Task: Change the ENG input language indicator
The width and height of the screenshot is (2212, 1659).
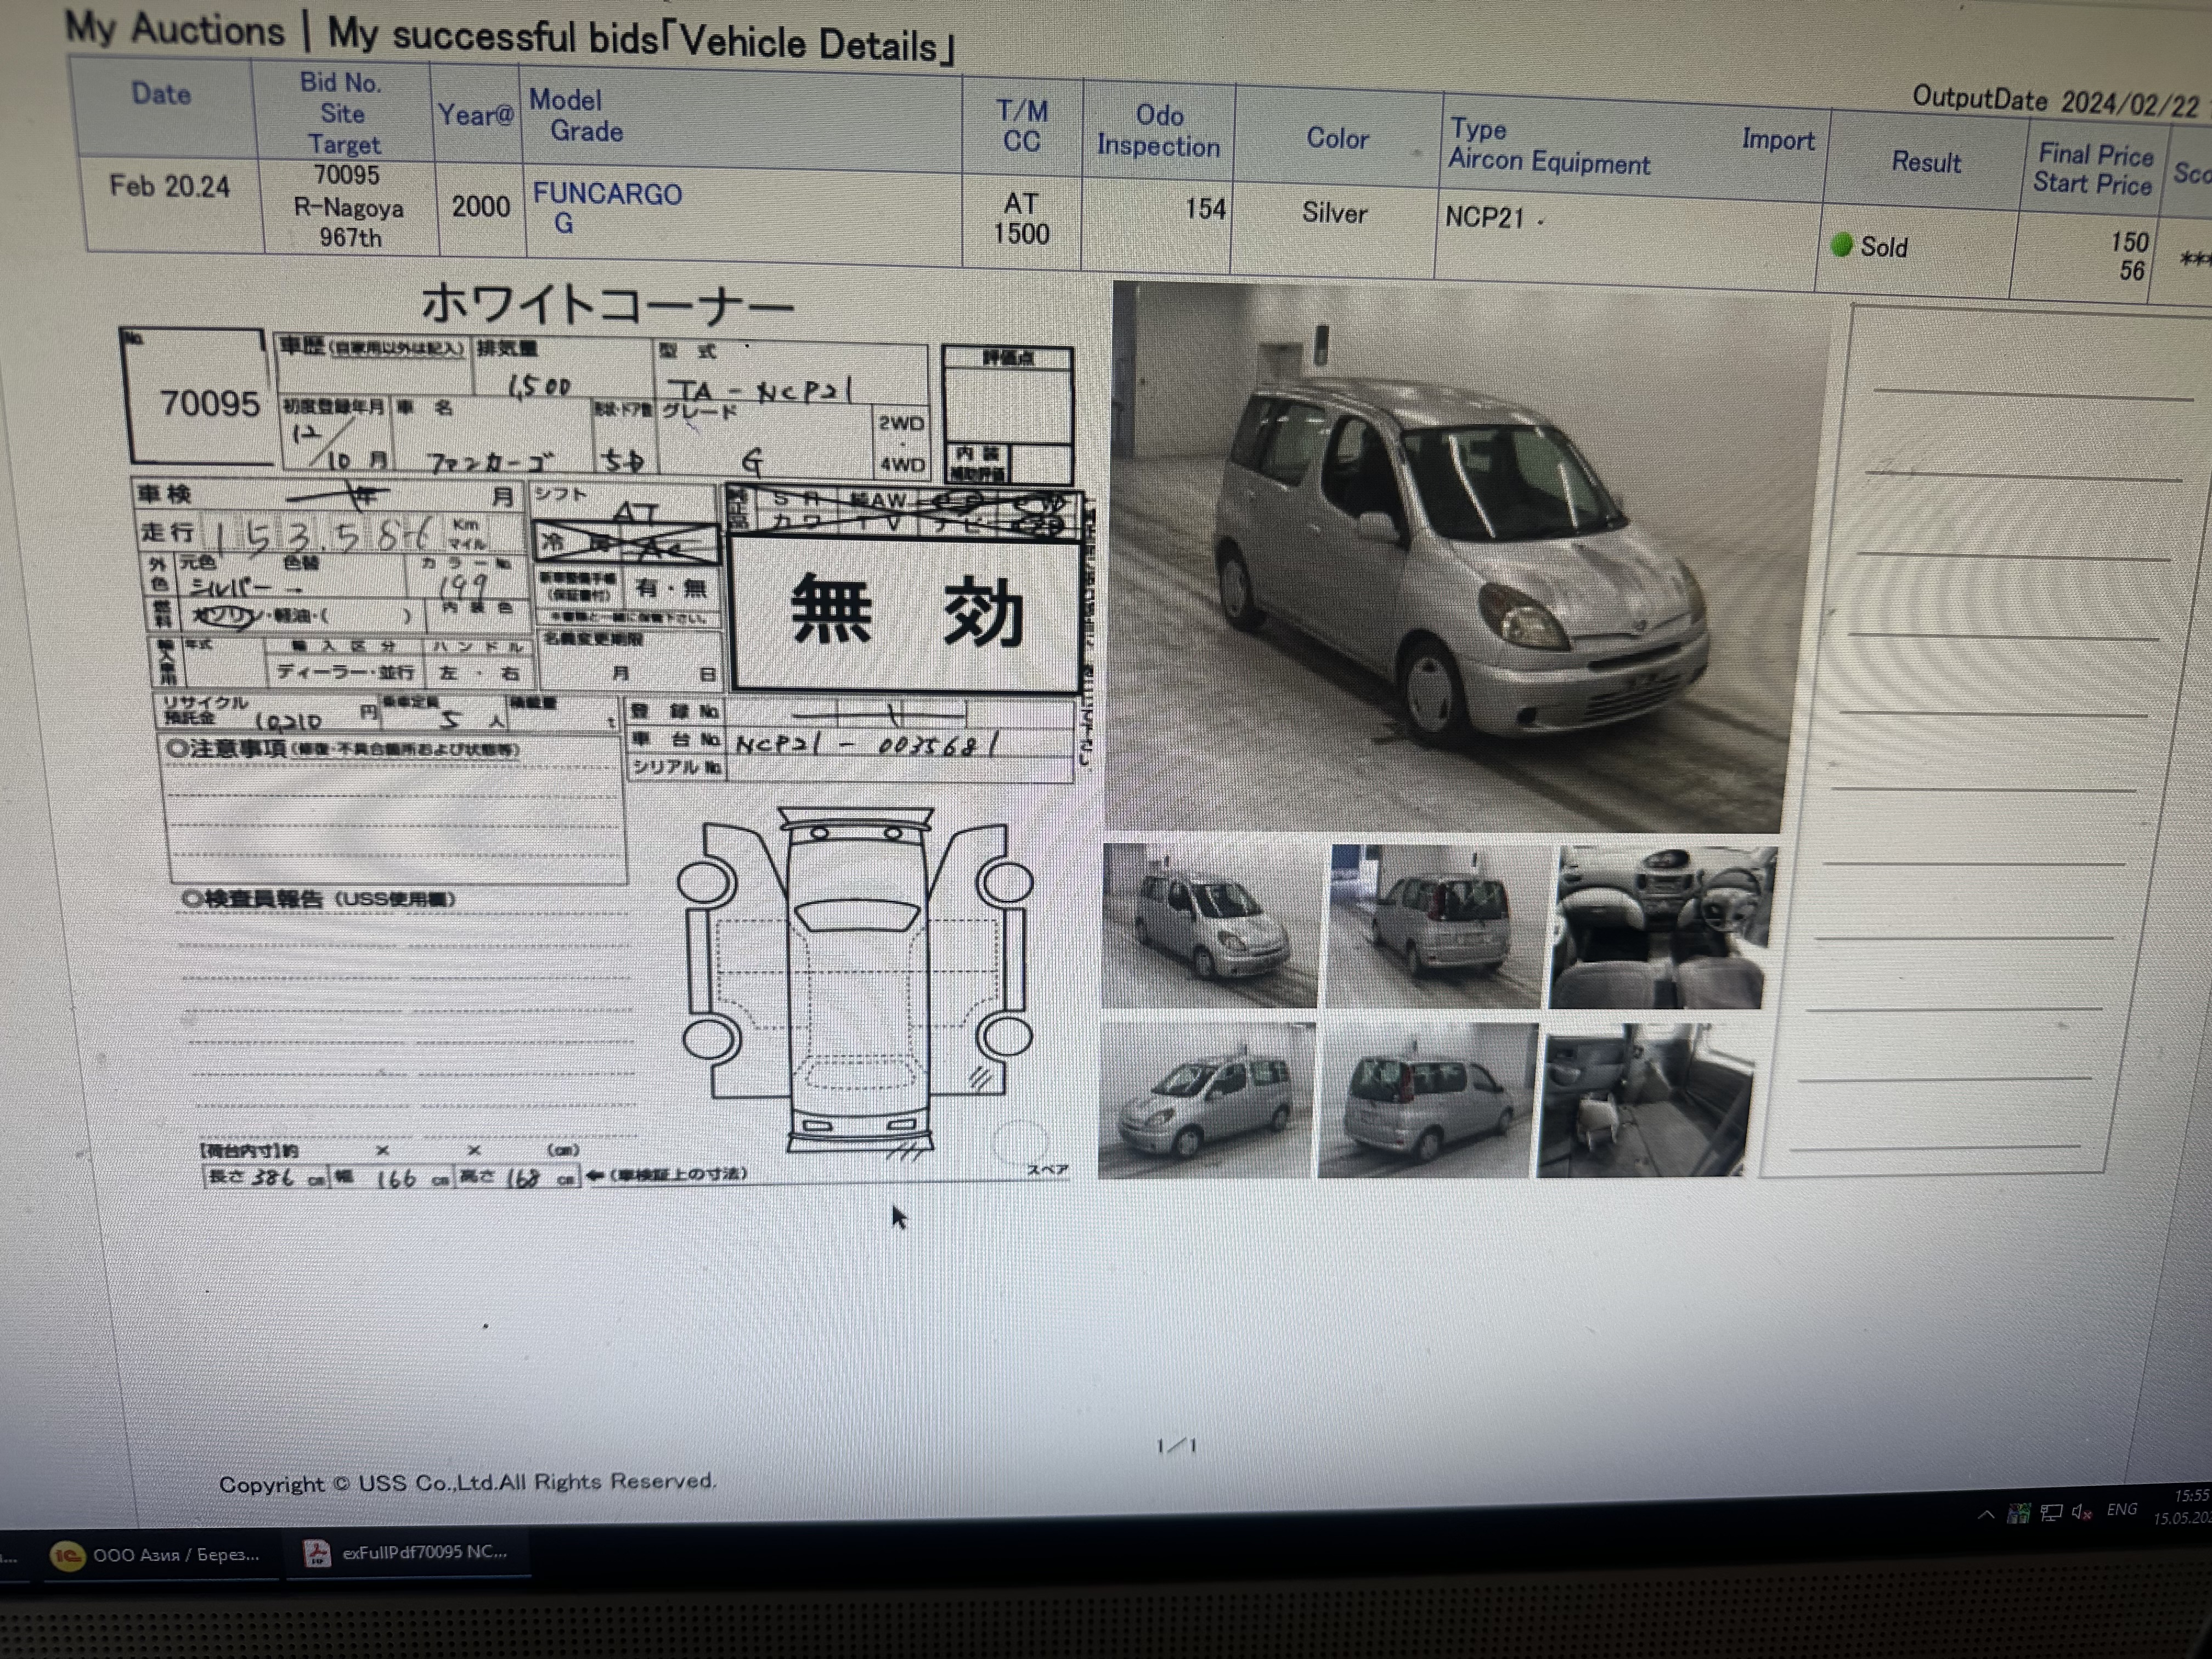Action: click(x=2121, y=1509)
